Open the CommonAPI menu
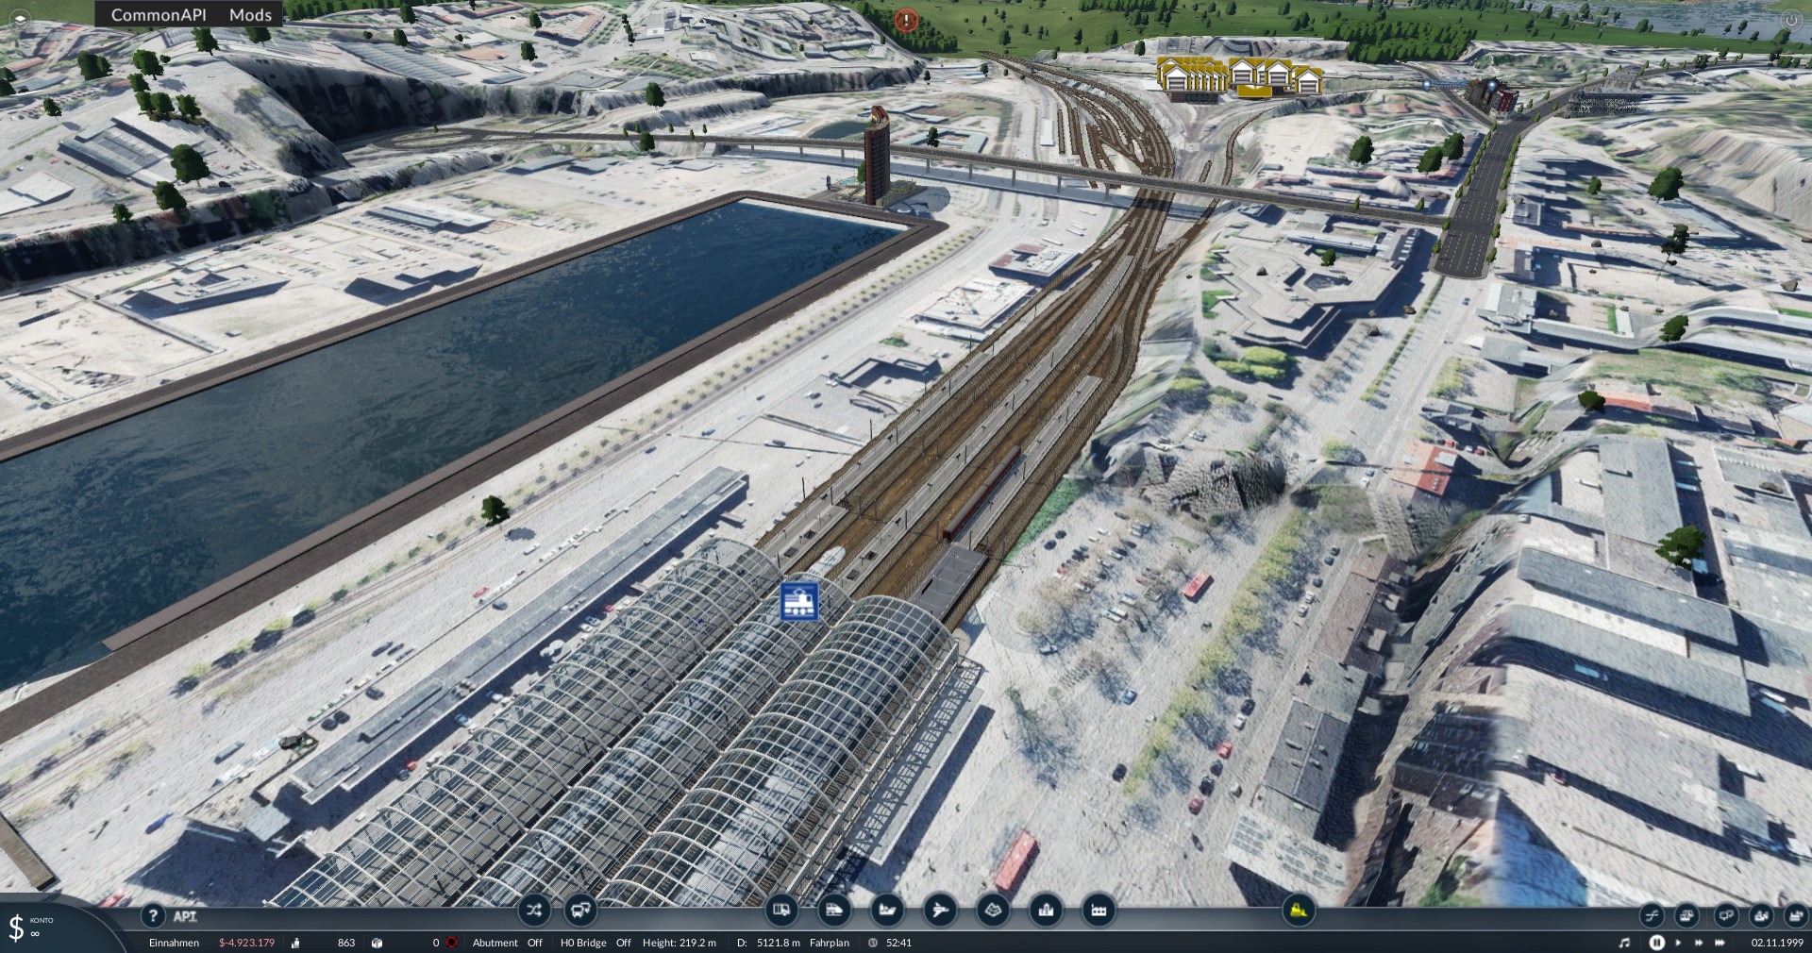The image size is (1812, 953). click(x=159, y=14)
